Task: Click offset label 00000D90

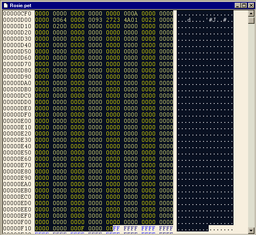Action: pyautogui.click(x=17, y=77)
